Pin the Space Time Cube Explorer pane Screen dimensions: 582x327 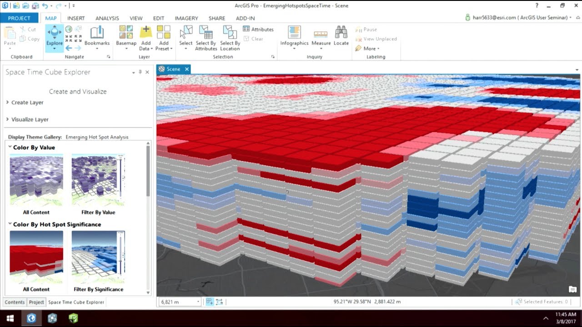coord(140,72)
